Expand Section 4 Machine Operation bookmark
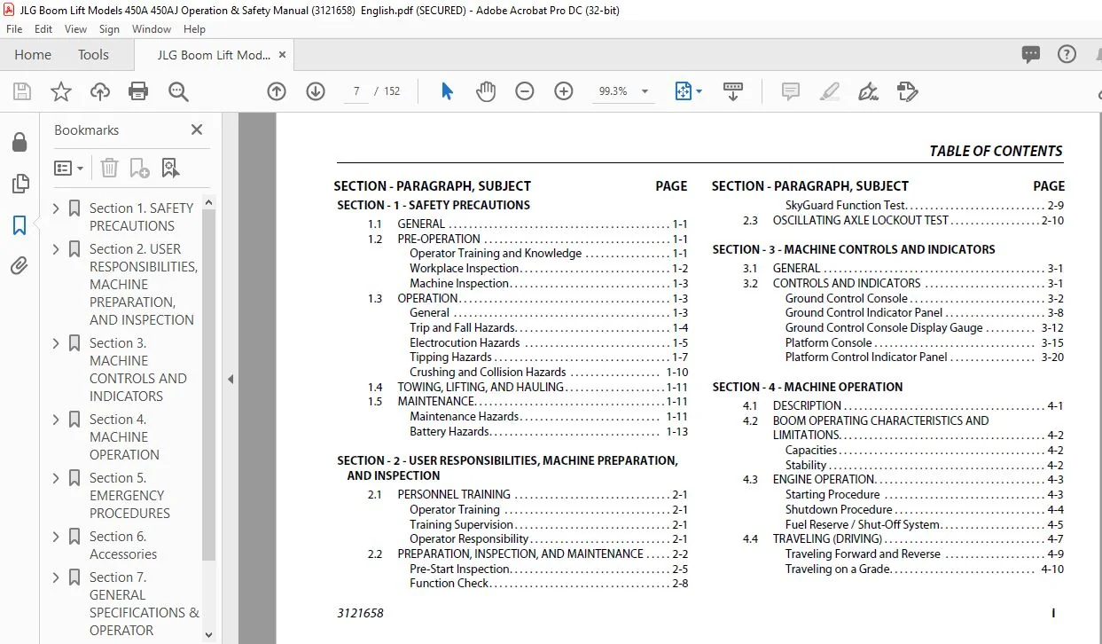This screenshot has height=644, width=1102. click(x=57, y=420)
